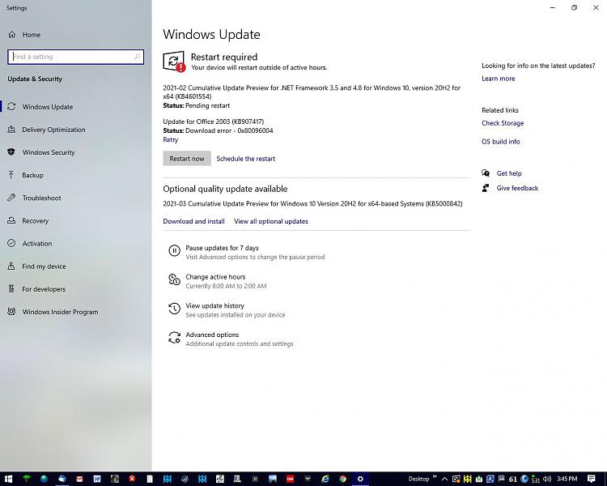
Task: Click the Learn more link
Action: pos(499,79)
